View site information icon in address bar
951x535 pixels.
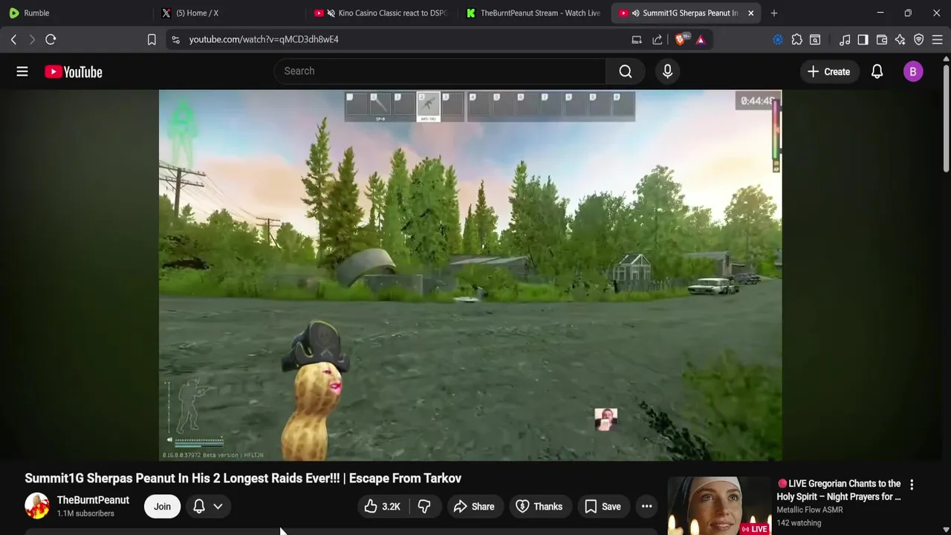(175, 39)
